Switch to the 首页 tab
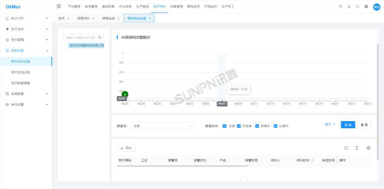 62,18
